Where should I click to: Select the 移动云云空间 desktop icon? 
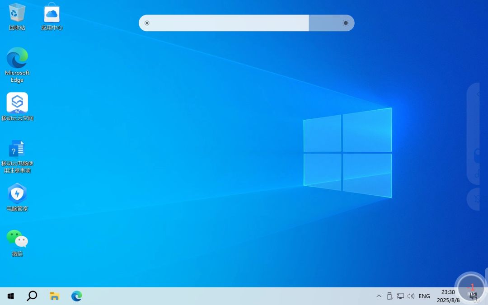17,107
